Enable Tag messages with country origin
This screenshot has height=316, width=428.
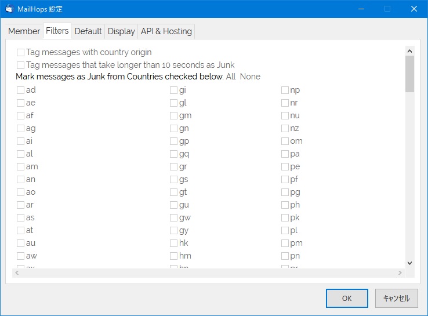click(x=21, y=52)
